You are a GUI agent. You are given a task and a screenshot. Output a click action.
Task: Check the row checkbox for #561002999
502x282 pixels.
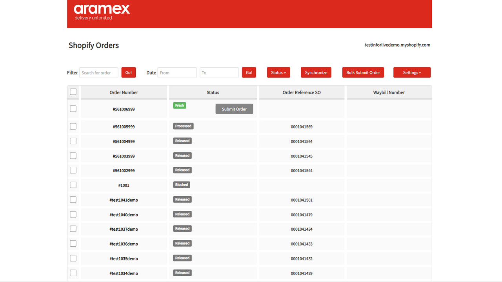coord(73,170)
